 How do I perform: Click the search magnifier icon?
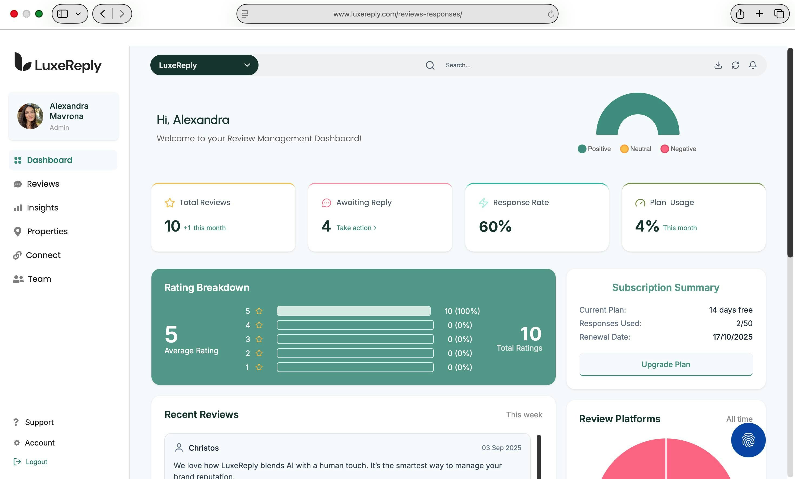(x=430, y=65)
